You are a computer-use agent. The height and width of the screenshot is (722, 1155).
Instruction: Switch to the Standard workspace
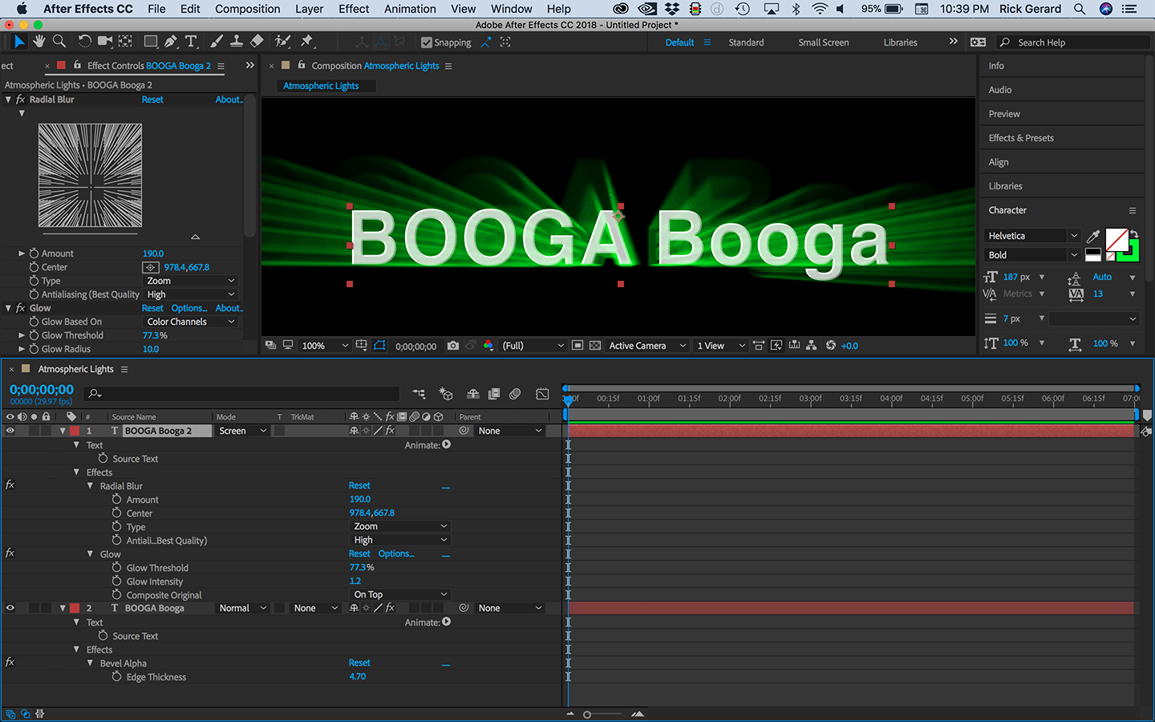pos(746,43)
